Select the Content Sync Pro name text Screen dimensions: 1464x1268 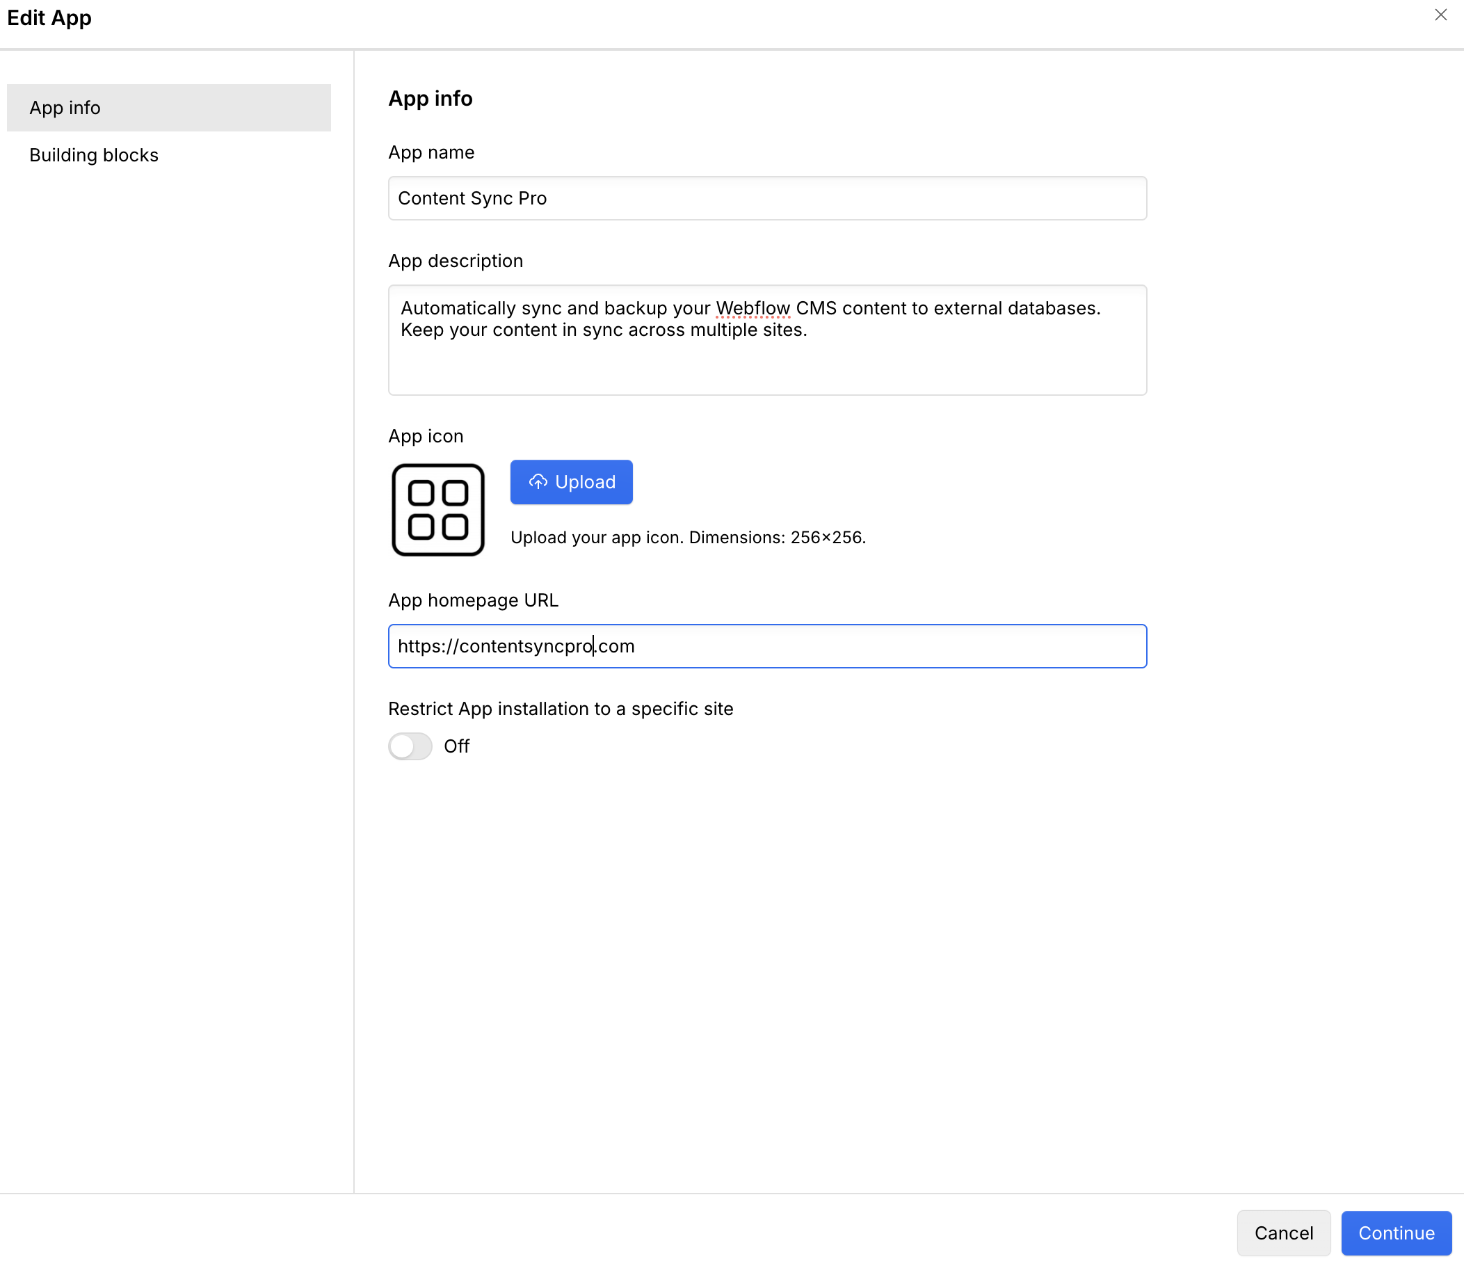[472, 198]
